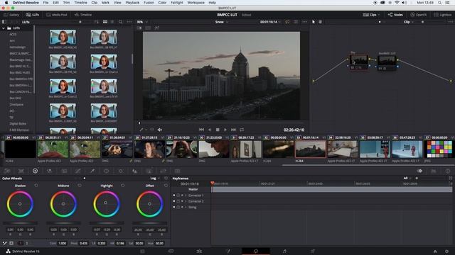Image resolution: width=455 pixels, height=255 pixels.
Task: Open the Keyframes All filter dropdown
Action: coord(407,178)
